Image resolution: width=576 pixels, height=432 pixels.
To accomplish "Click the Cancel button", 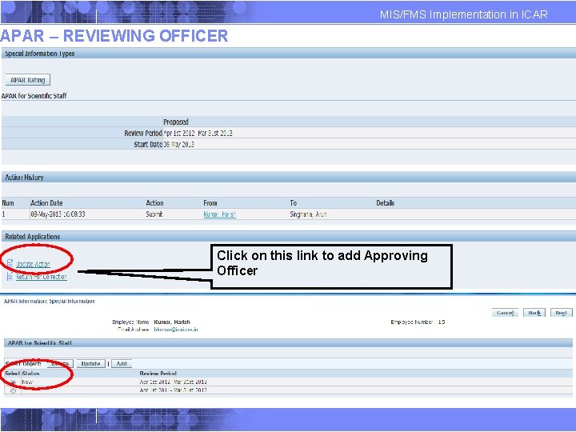I will tap(505, 313).
